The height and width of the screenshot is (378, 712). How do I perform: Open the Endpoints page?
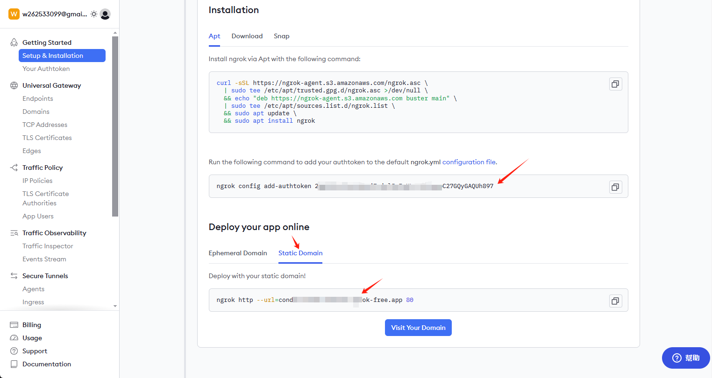(x=38, y=98)
